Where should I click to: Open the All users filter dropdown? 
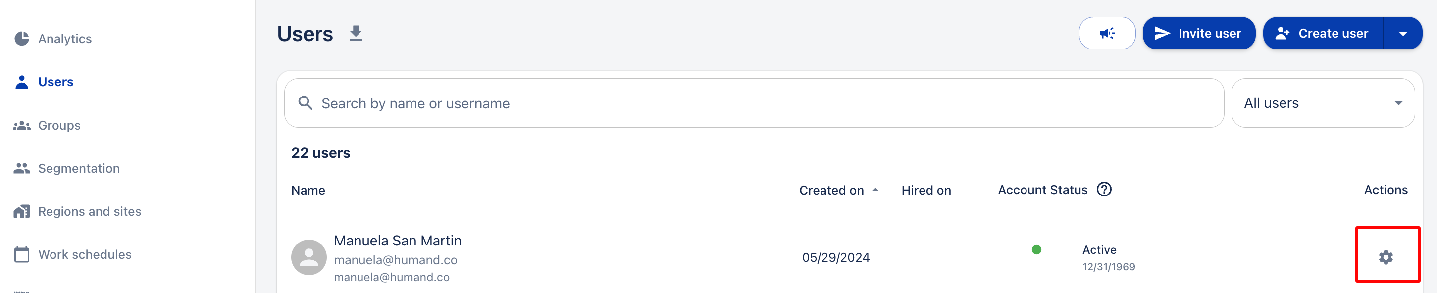tap(1323, 103)
